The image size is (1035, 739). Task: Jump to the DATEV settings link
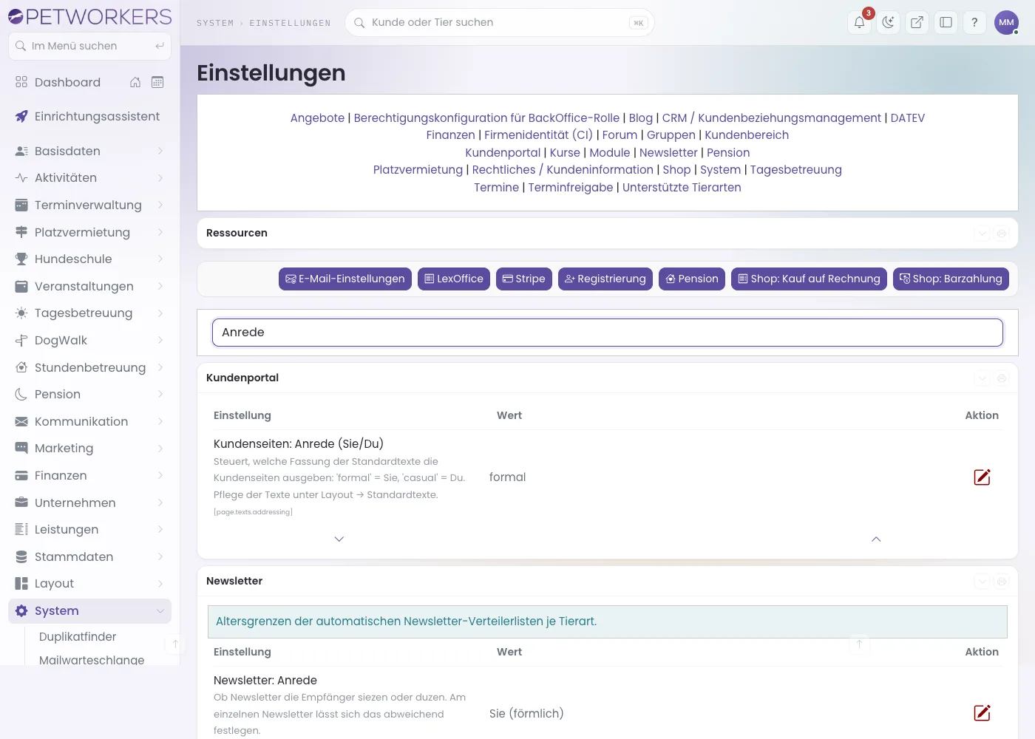click(x=908, y=118)
